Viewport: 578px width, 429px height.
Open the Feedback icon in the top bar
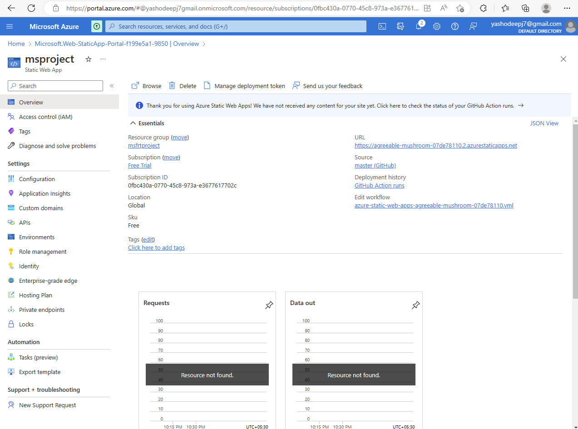click(473, 26)
